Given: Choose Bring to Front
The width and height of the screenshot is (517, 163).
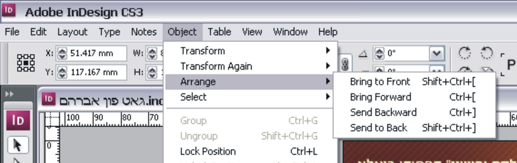Looking at the screenshot, I should tap(380, 82).
